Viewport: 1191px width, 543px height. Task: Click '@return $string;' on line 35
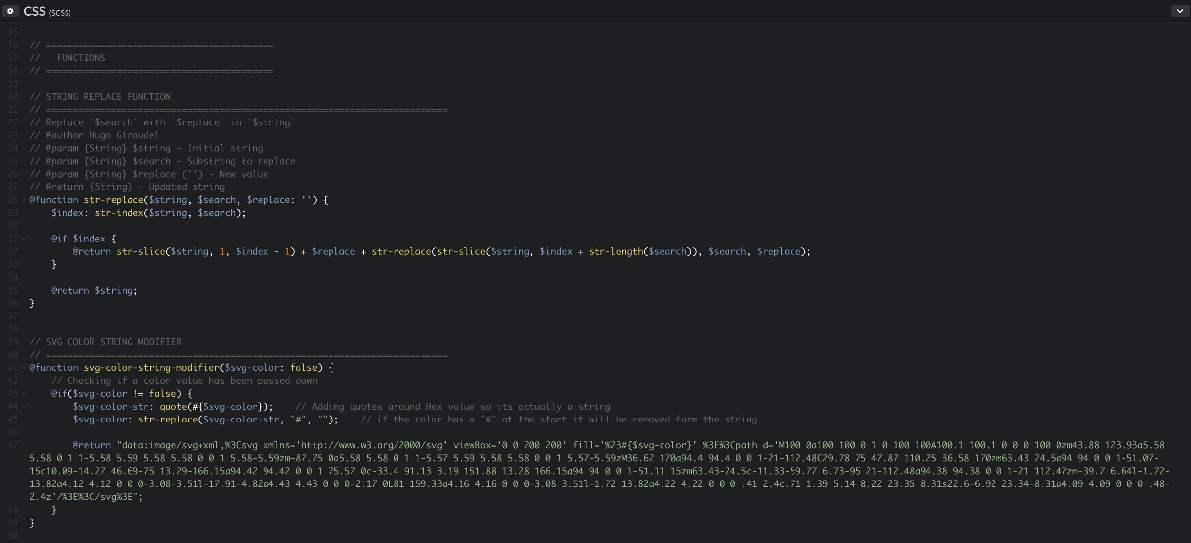(x=94, y=290)
